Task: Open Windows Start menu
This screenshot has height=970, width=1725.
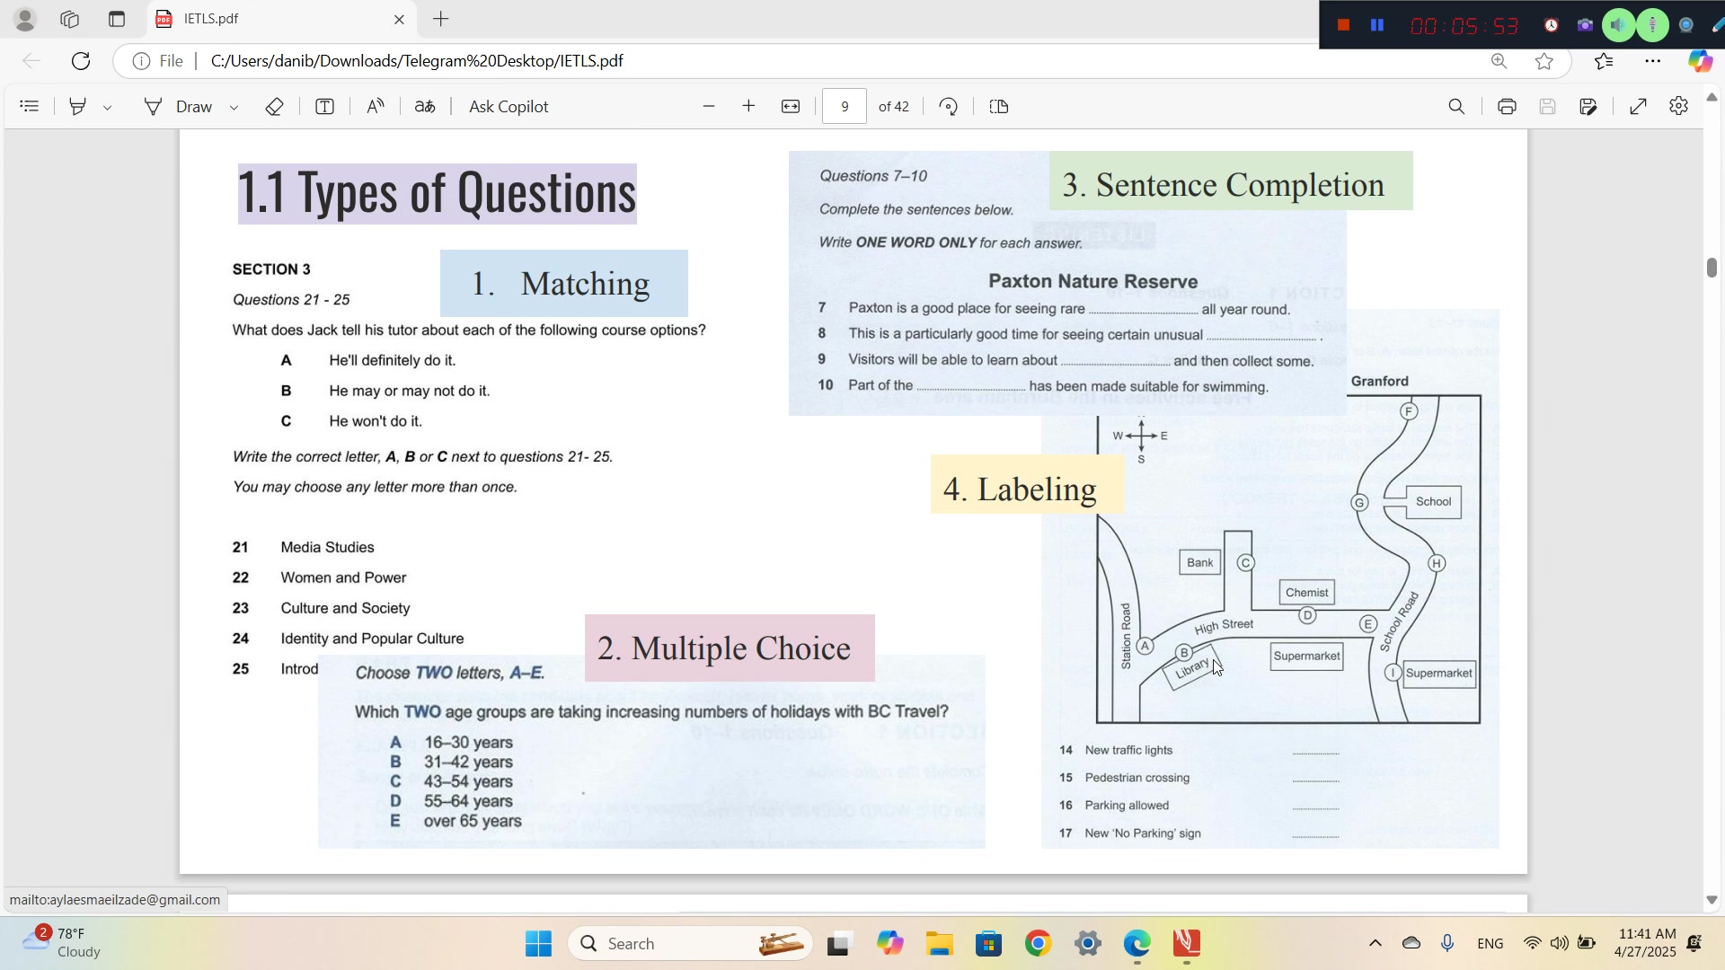Action: 538,944
